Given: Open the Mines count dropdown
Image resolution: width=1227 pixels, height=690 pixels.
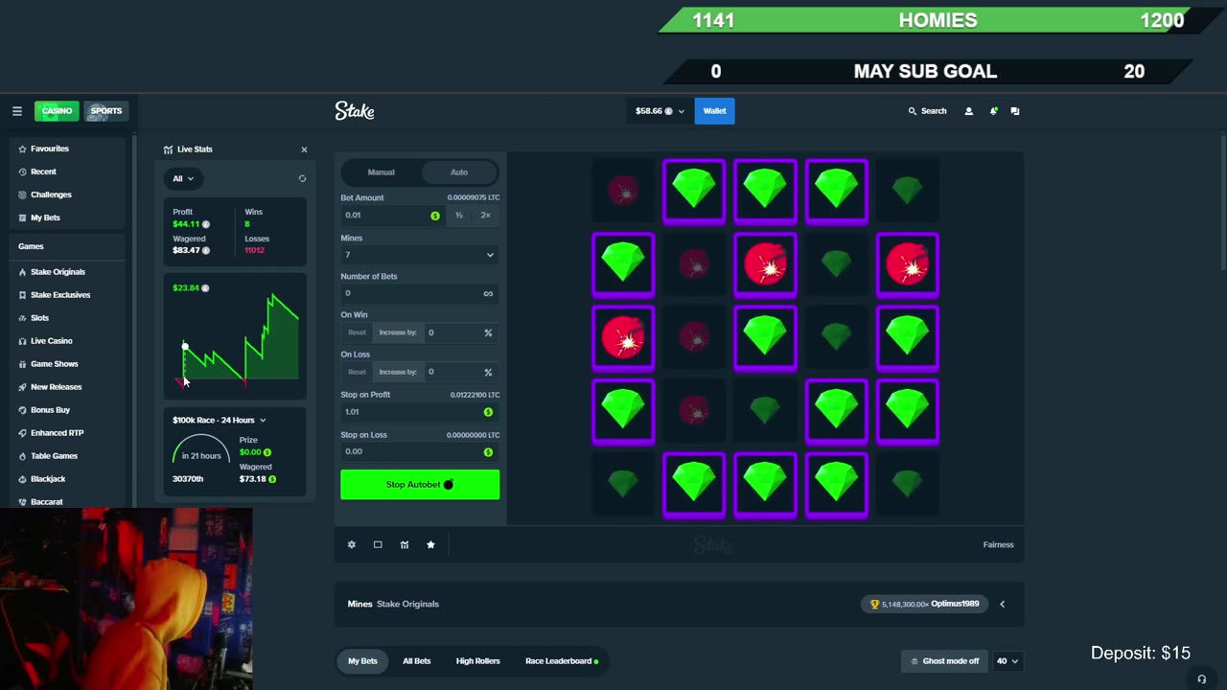Looking at the screenshot, I should click(x=420, y=255).
